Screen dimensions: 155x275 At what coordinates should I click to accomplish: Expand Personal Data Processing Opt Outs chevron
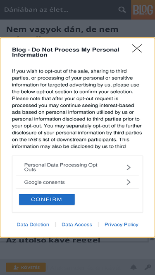click(129, 167)
